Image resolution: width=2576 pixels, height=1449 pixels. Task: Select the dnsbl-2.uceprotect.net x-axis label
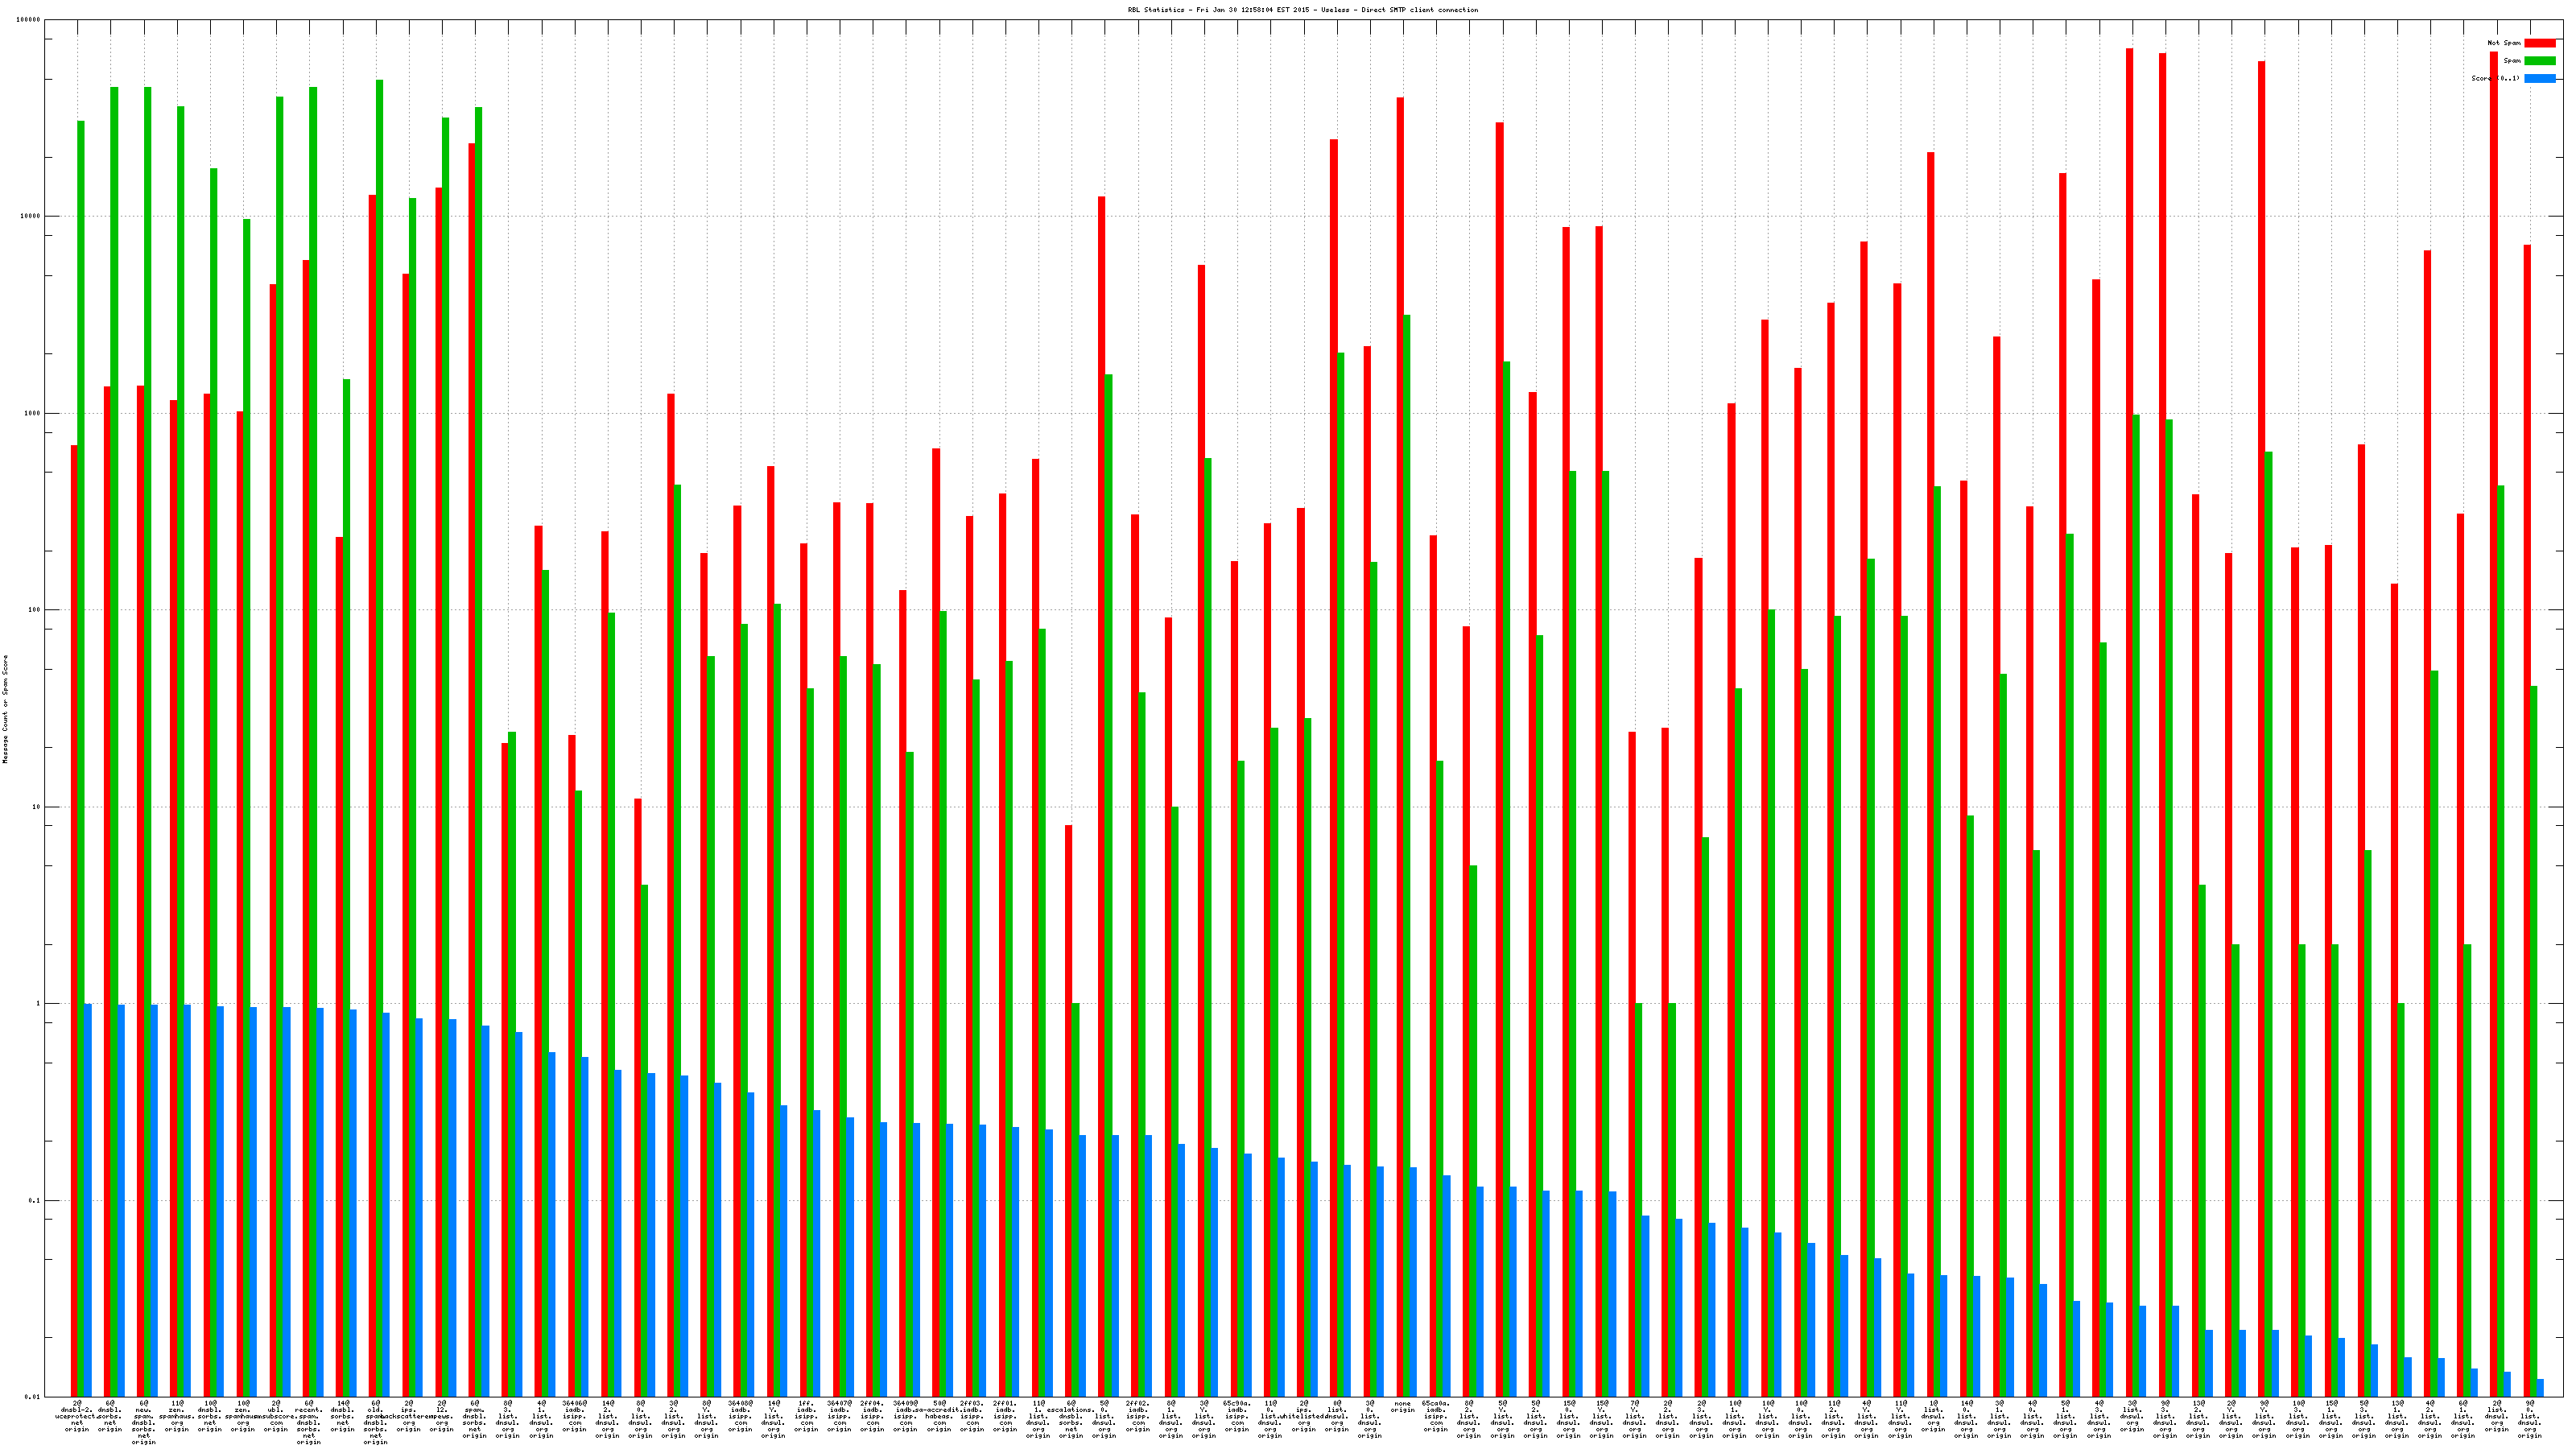pyautogui.click(x=77, y=1416)
